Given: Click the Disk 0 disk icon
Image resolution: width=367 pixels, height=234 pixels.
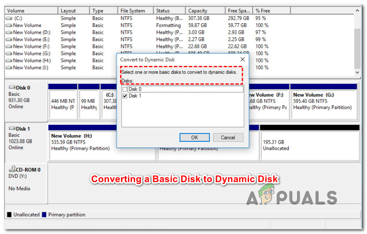Looking at the screenshot, I should [12, 87].
